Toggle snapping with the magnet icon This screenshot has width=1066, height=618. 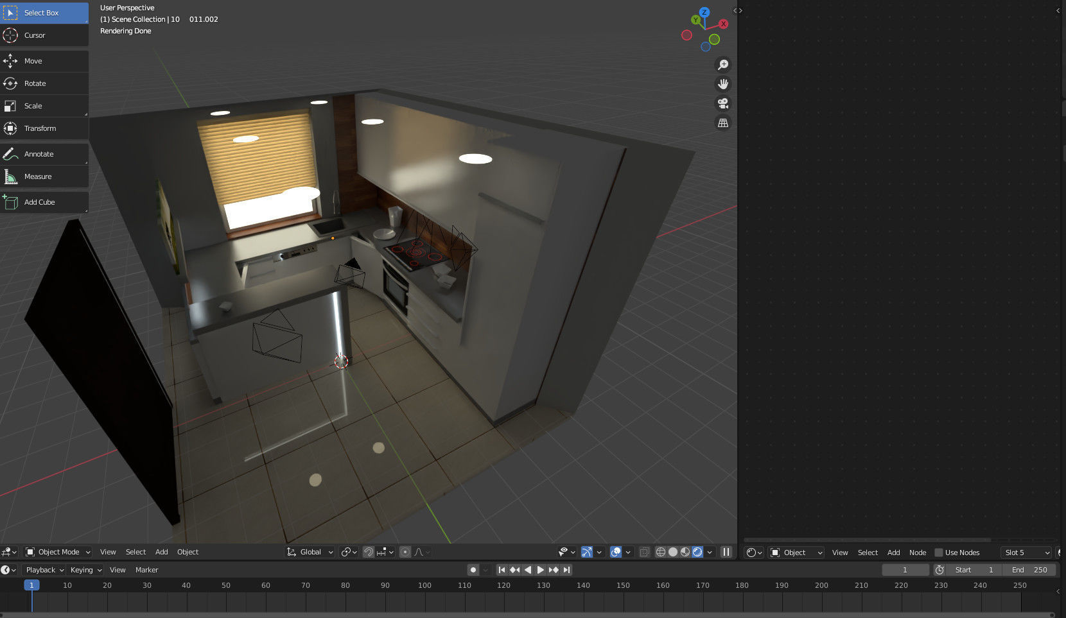[x=368, y=551]
